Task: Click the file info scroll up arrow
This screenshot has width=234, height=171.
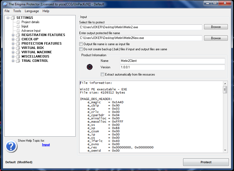Action: coord(225,84)
